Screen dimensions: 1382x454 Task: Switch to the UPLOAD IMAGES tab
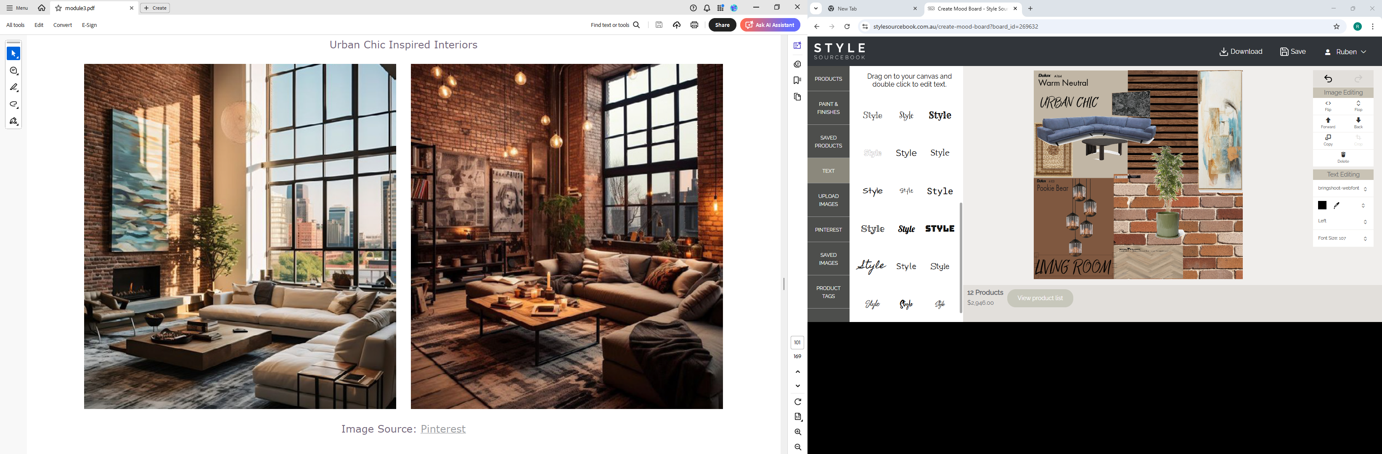828,200
